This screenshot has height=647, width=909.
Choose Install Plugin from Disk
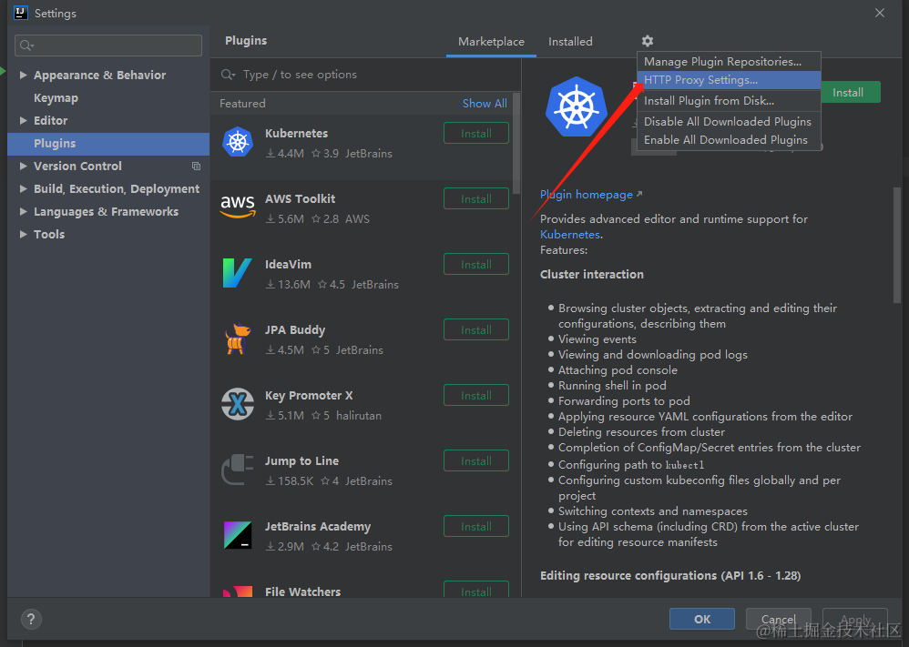[x=729, y=101]
